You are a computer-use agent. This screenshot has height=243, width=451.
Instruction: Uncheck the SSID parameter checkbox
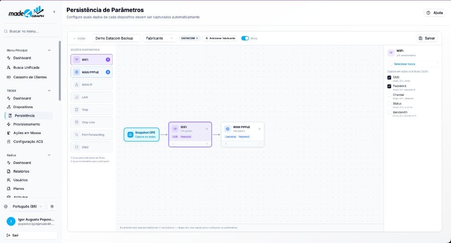389,77
